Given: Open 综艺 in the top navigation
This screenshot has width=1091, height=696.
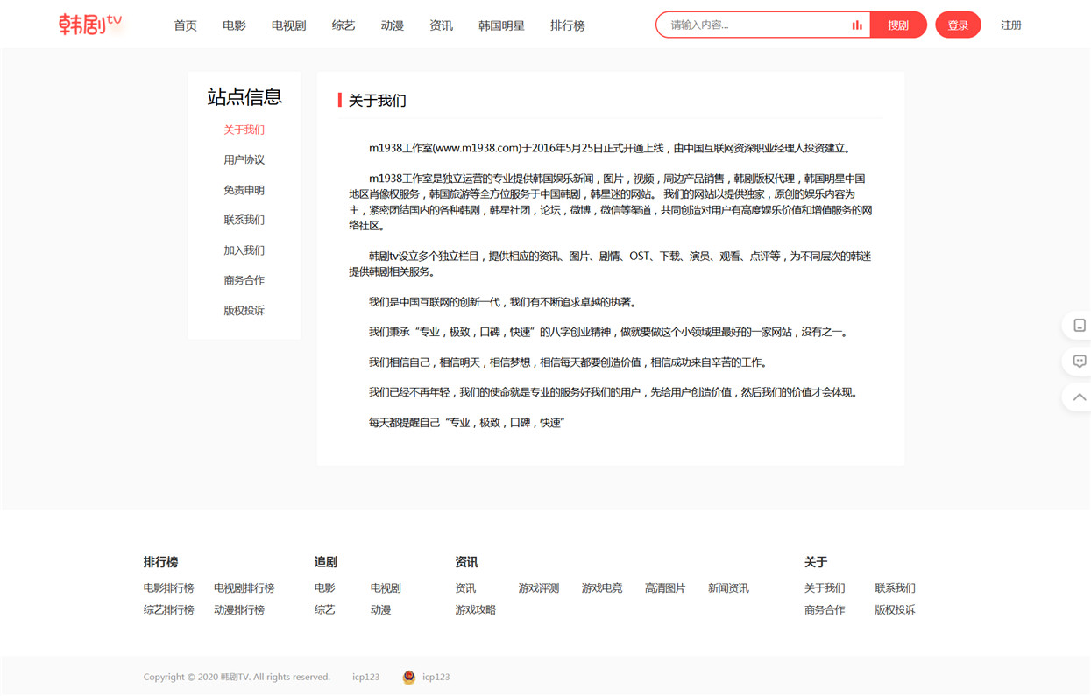Looking at the screenshot, I should pos(344,25).
